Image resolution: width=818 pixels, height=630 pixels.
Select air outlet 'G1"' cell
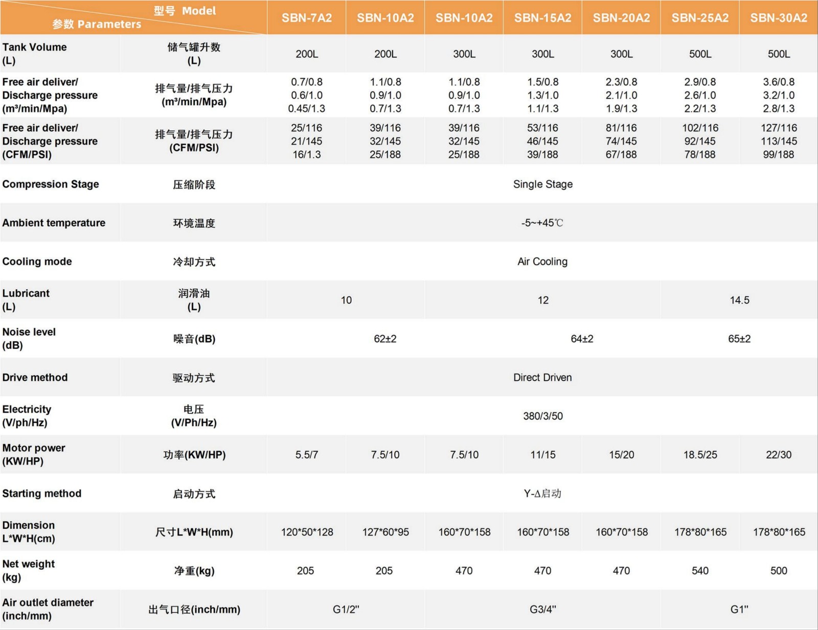[739, 609]
